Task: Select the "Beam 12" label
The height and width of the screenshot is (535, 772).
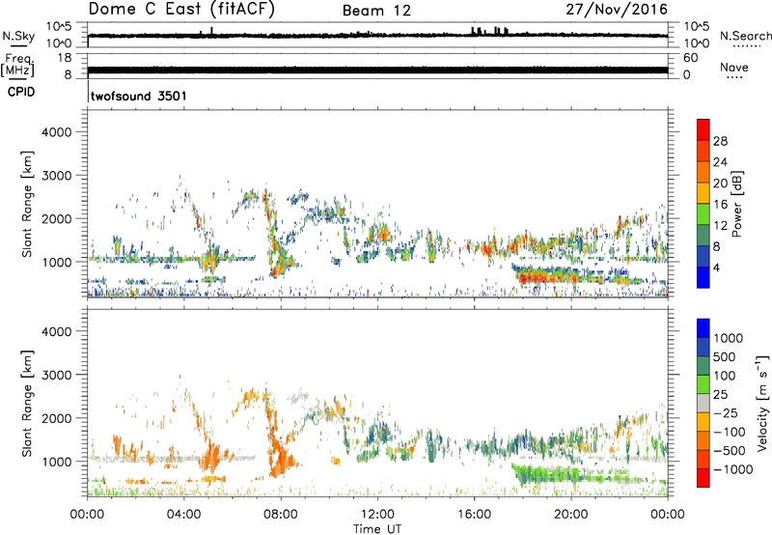Action: 376,11
